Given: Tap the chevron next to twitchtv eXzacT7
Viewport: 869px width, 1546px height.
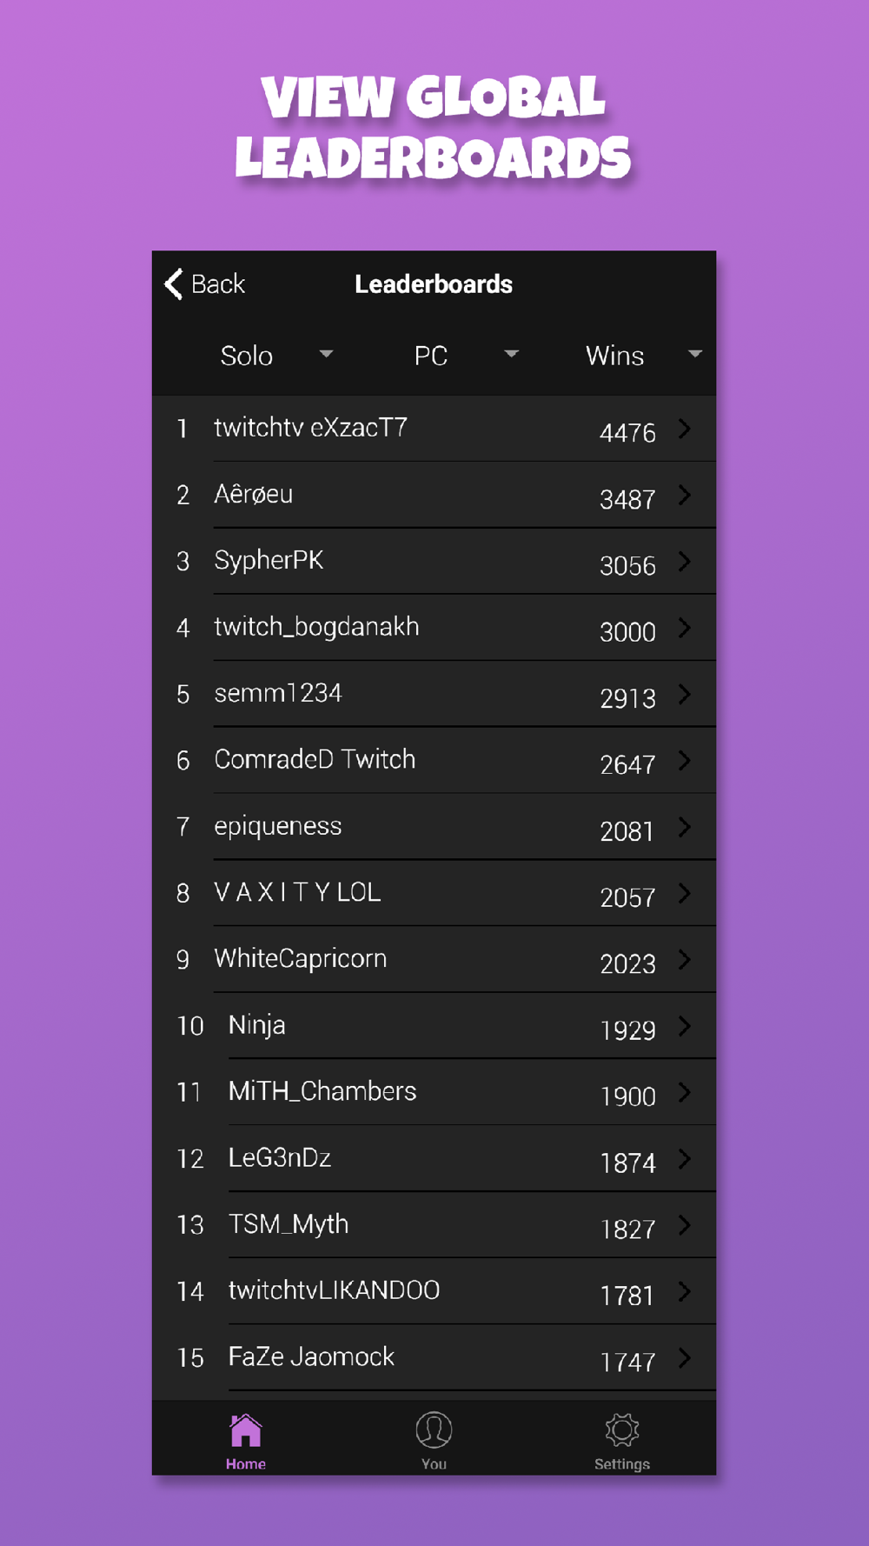Looking at the screenshot, I should (685, 428).
